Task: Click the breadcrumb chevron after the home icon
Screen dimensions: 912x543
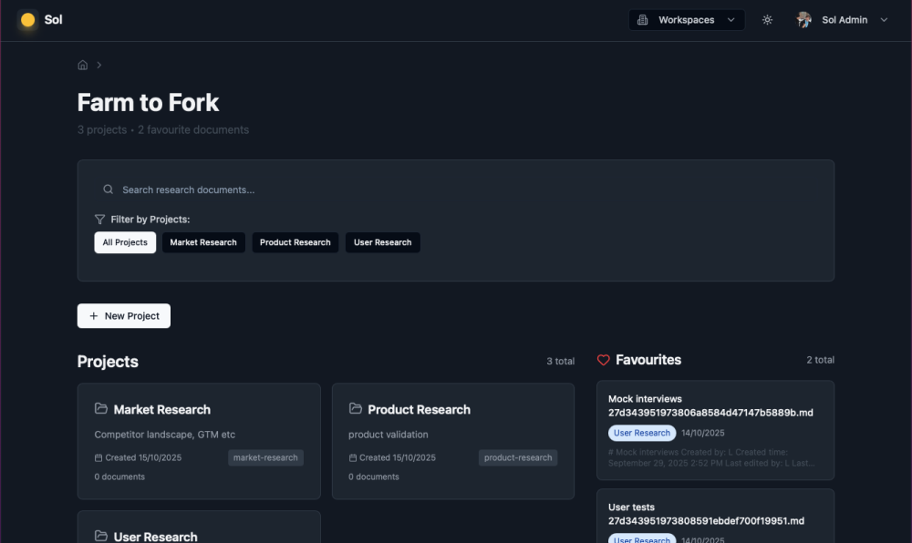Action: click(x=98, y=65)
